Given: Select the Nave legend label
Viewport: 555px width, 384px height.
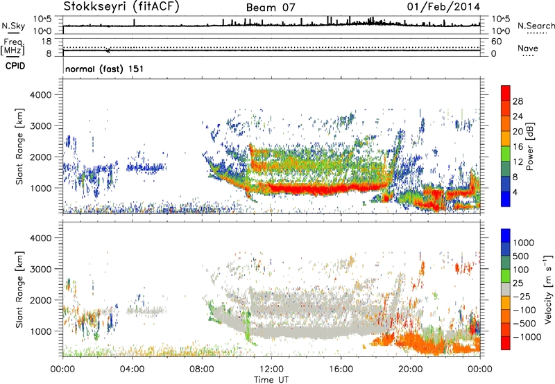Looking at the screenshot, I should coord(528,49).
